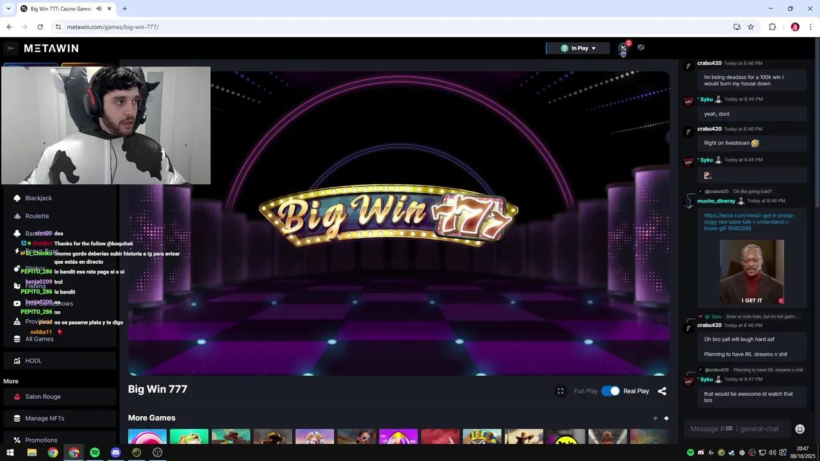The height and width of the screenshot is (461, 820).
Task: Open the browser Extensions menu
Action: (772, 27)
